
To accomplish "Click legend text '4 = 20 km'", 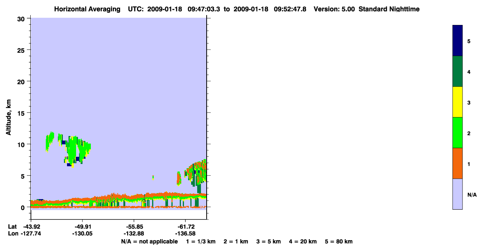I will tap(303, 241).
